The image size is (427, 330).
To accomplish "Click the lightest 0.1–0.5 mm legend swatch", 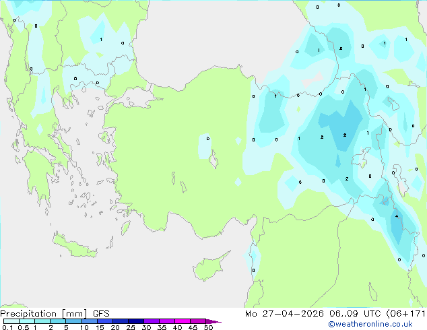I will point(11,321).
